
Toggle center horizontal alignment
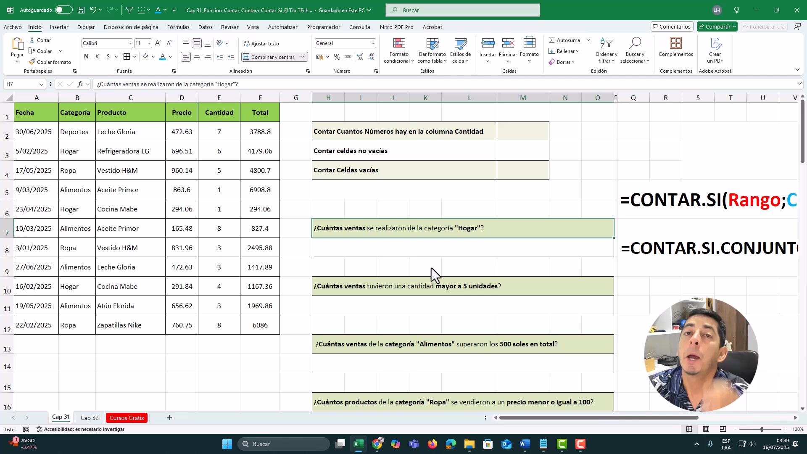[x=196, y=57]
